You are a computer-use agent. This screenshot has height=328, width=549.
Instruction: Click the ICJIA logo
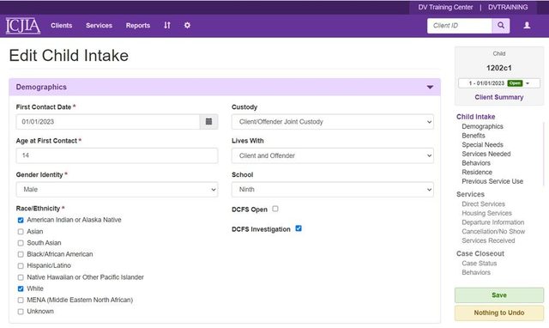click(x=23, y=26)
